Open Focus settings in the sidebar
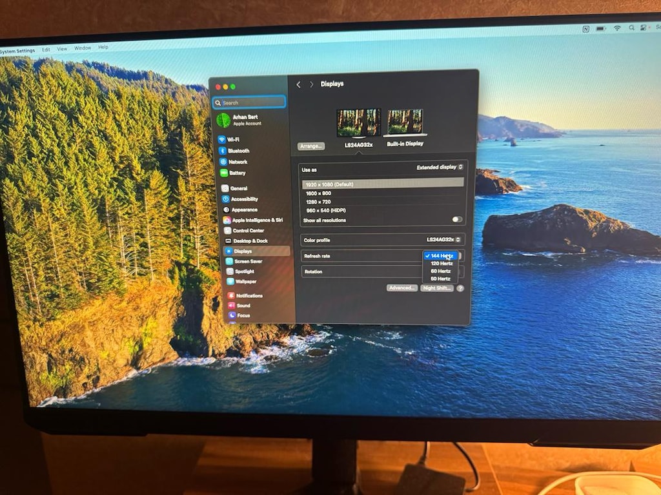 (x=239, y=315)
